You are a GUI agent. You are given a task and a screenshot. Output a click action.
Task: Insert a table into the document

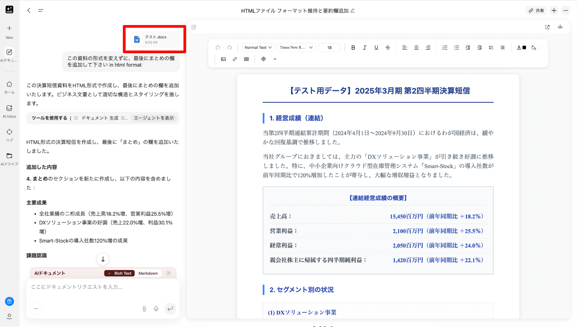coord(247,59)
